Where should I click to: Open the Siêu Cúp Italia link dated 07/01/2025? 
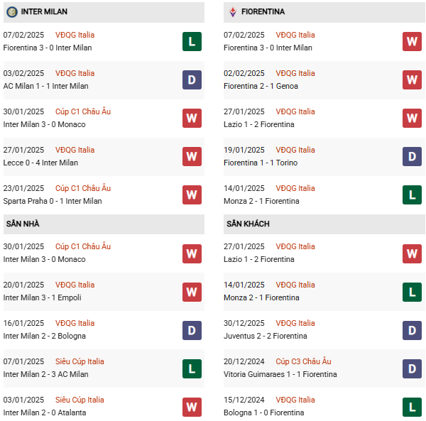pyautogui.click(x=80, y=361)
